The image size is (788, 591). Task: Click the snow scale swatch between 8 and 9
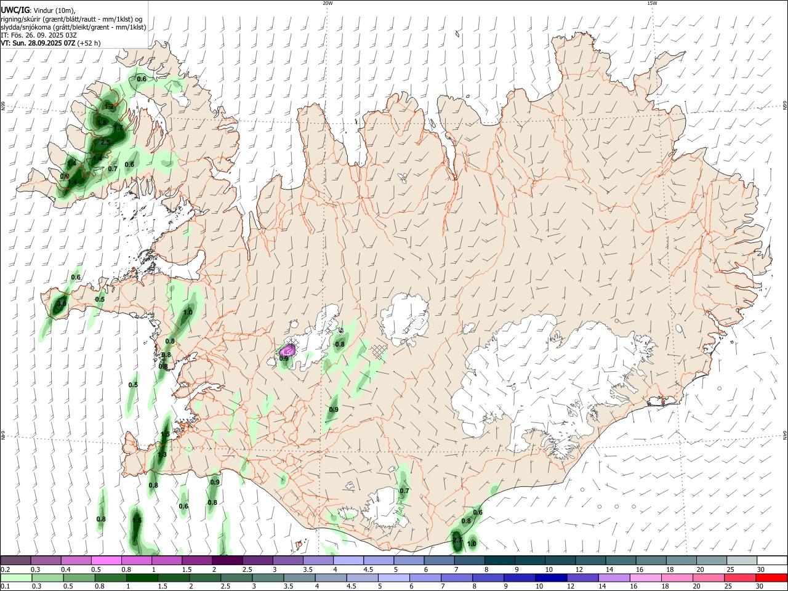pos(500,560)
